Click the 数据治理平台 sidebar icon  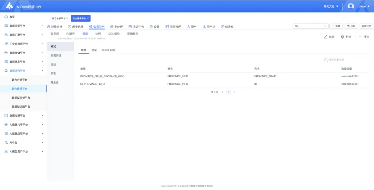point(6,116)
